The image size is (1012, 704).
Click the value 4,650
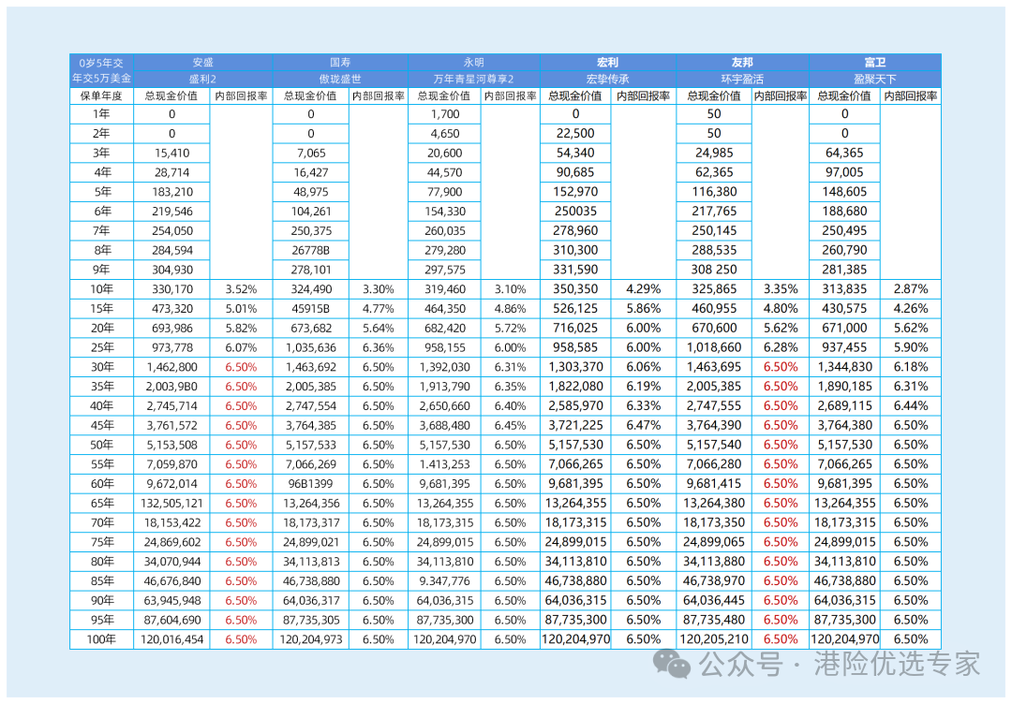pyautogui.click(x=445, y=134)
